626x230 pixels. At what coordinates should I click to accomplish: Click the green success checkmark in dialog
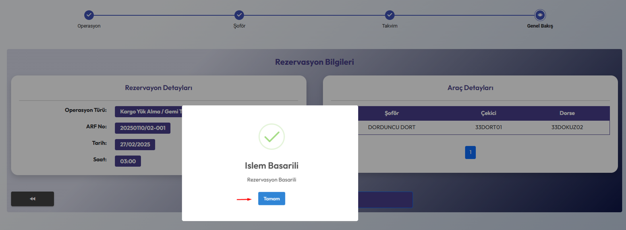point(272,137)
